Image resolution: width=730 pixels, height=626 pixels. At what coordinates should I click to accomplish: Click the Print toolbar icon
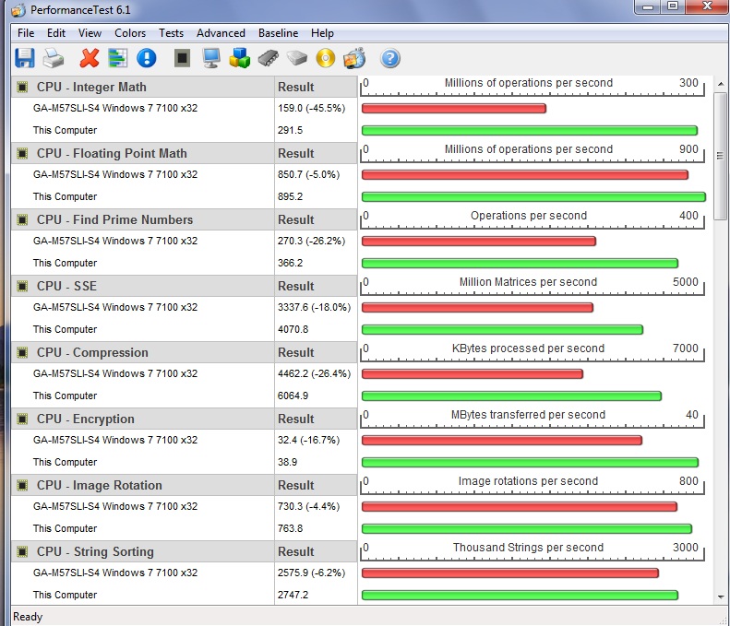tap(54, 59)
